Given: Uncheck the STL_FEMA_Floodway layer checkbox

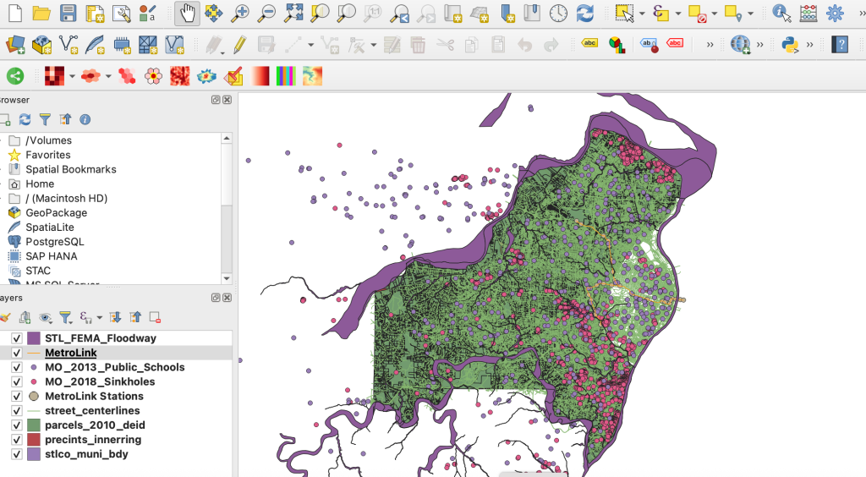Looking at the screenshot, I should tap(16, 338).
